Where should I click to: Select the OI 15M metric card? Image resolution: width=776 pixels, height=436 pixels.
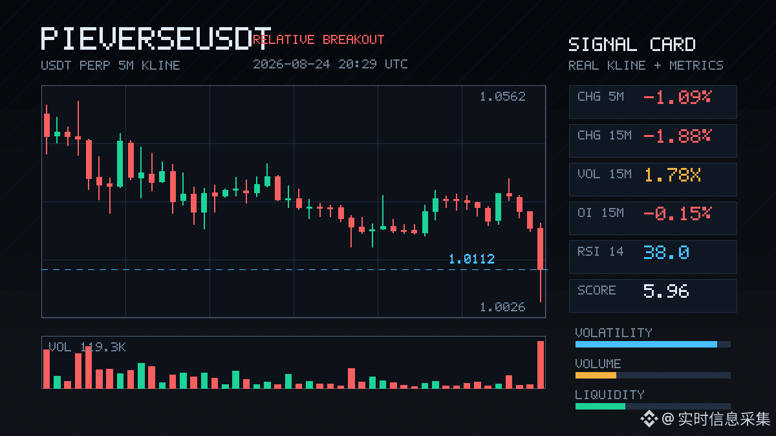[x=652, y=218]
